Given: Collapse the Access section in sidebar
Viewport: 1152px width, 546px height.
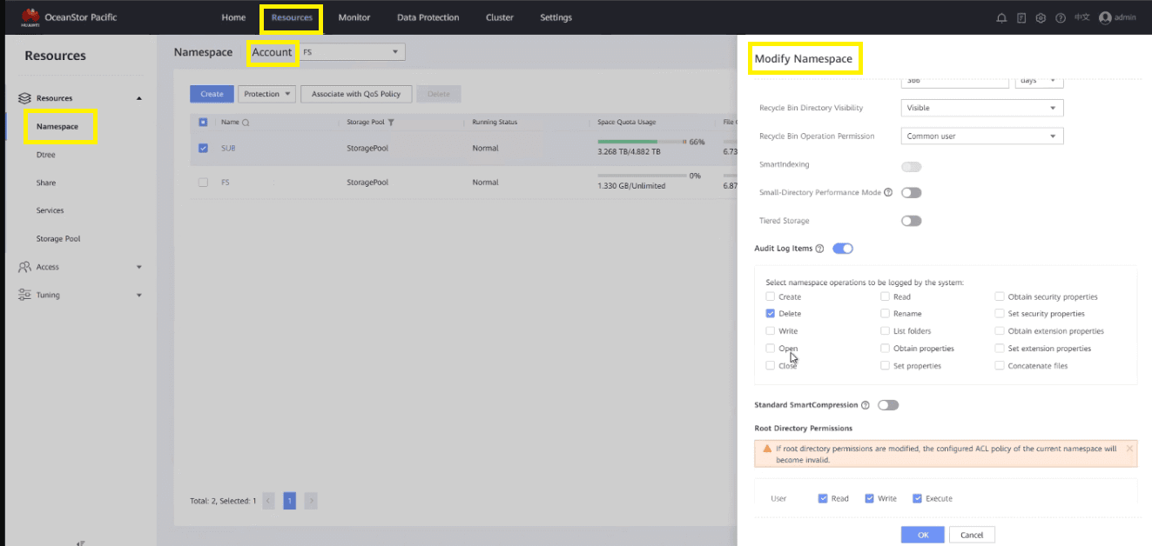Looking at the screenshot, I should [138, 267].
